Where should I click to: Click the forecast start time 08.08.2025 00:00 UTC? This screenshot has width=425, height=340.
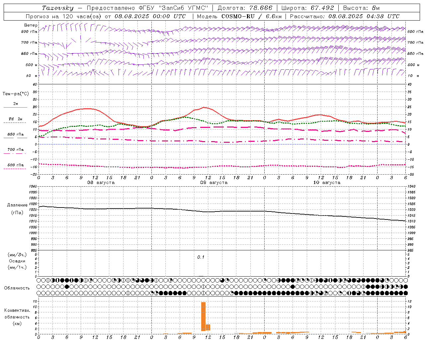(x=150, y=16)
